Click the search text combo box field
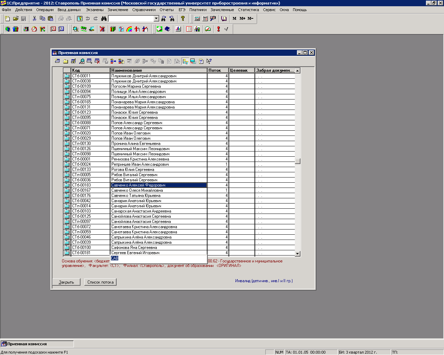 click(x=131, y=18)
